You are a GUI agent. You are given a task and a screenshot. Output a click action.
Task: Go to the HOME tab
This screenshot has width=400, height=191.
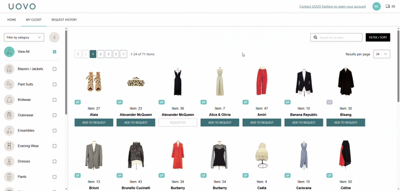coord(12,19)
